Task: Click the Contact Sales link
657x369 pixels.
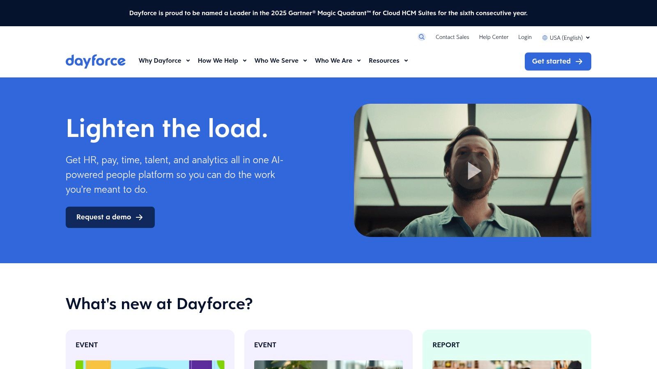Action: tap(452, 37)
